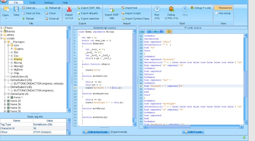Toggle the Hex dump view

[223, 13]
